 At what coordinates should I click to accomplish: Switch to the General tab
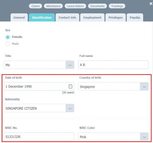19,18
